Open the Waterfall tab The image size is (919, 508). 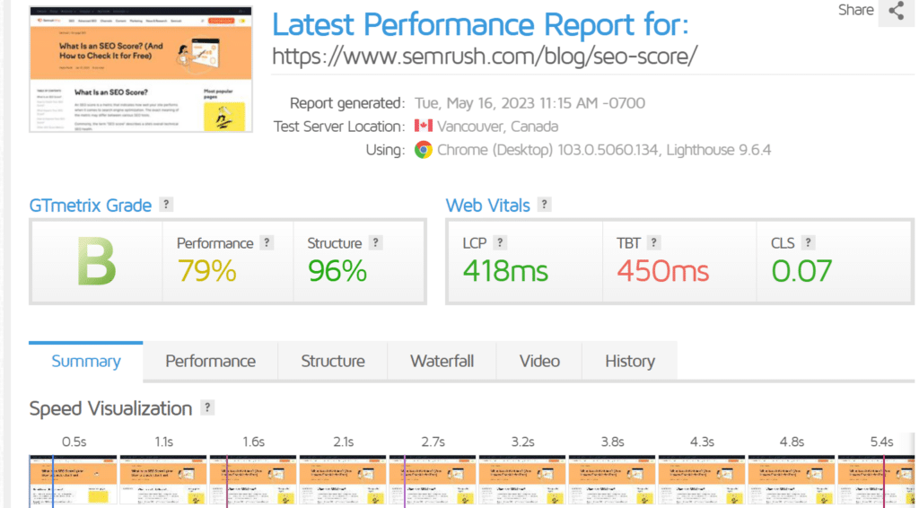point(442,362)
